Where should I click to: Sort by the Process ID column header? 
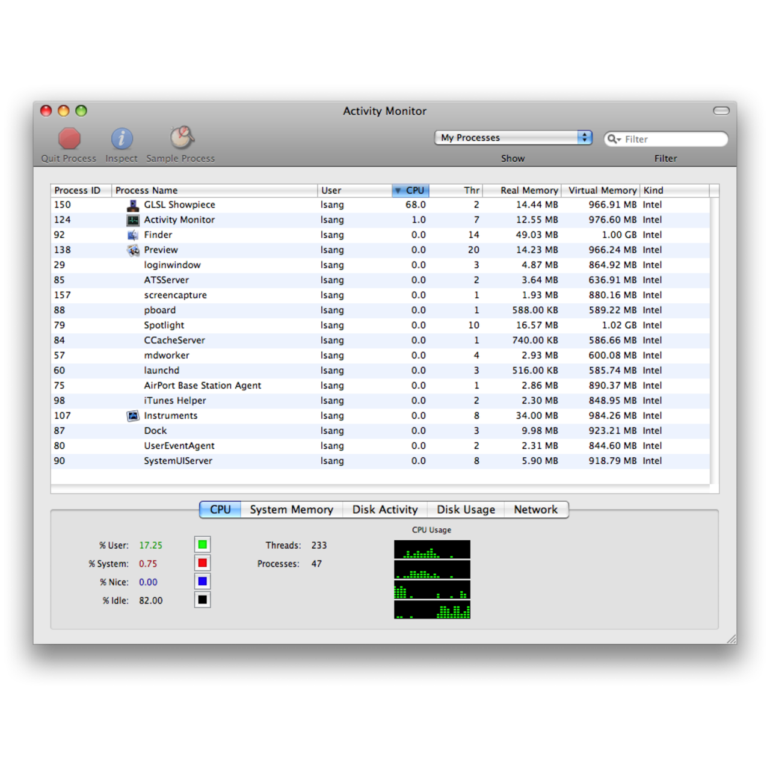pos(80,190)
